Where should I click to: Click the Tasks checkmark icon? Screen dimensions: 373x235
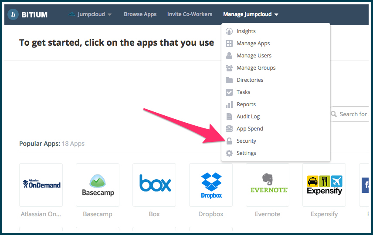click(229, 92)
